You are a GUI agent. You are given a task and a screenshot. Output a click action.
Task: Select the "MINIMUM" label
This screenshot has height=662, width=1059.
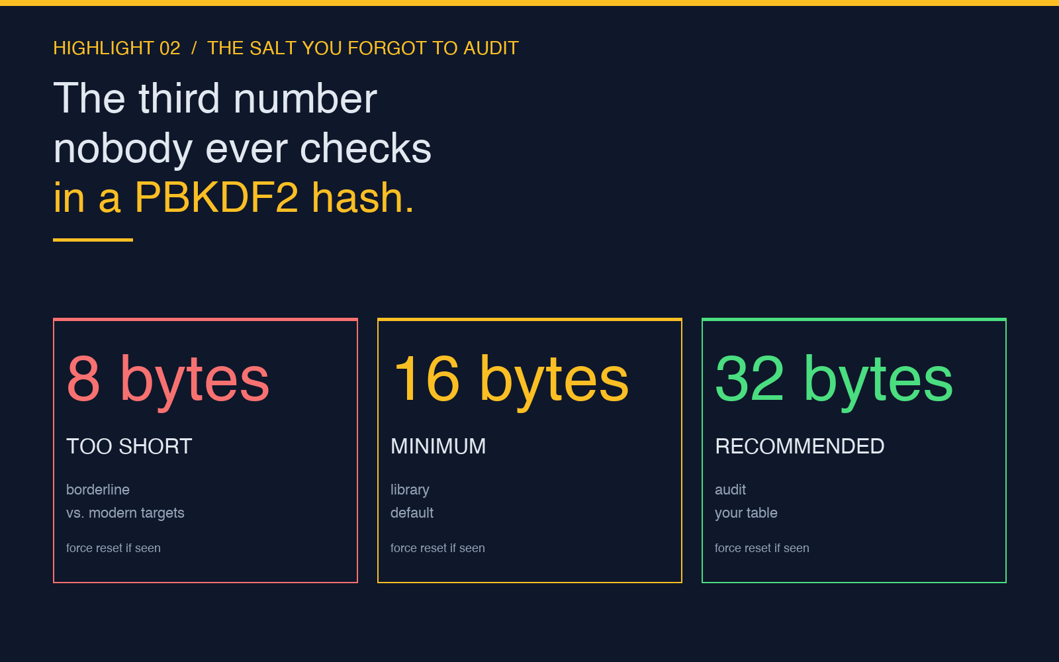click(x=438, y=446)
